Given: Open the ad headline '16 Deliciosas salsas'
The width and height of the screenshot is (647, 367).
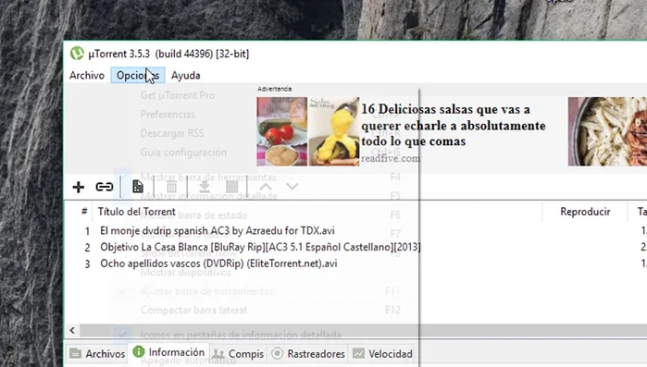Looking at the screenshot, I should coord(454,125).
